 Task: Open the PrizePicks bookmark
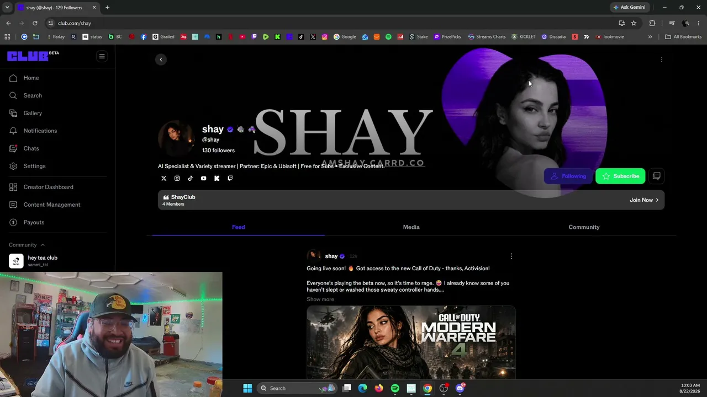point(447,37)
